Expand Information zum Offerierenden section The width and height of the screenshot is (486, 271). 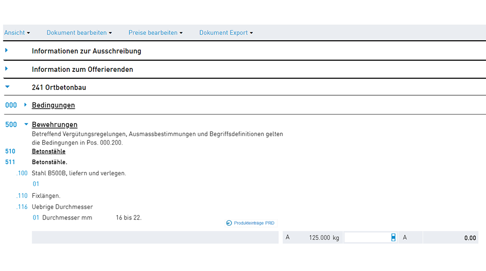[6, 69]
